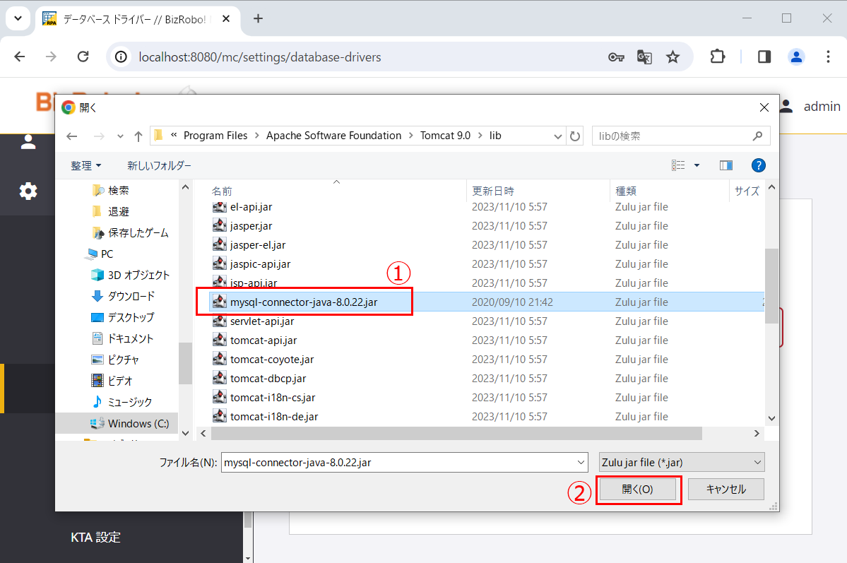Select ドキュメント folder

(130, 339)
